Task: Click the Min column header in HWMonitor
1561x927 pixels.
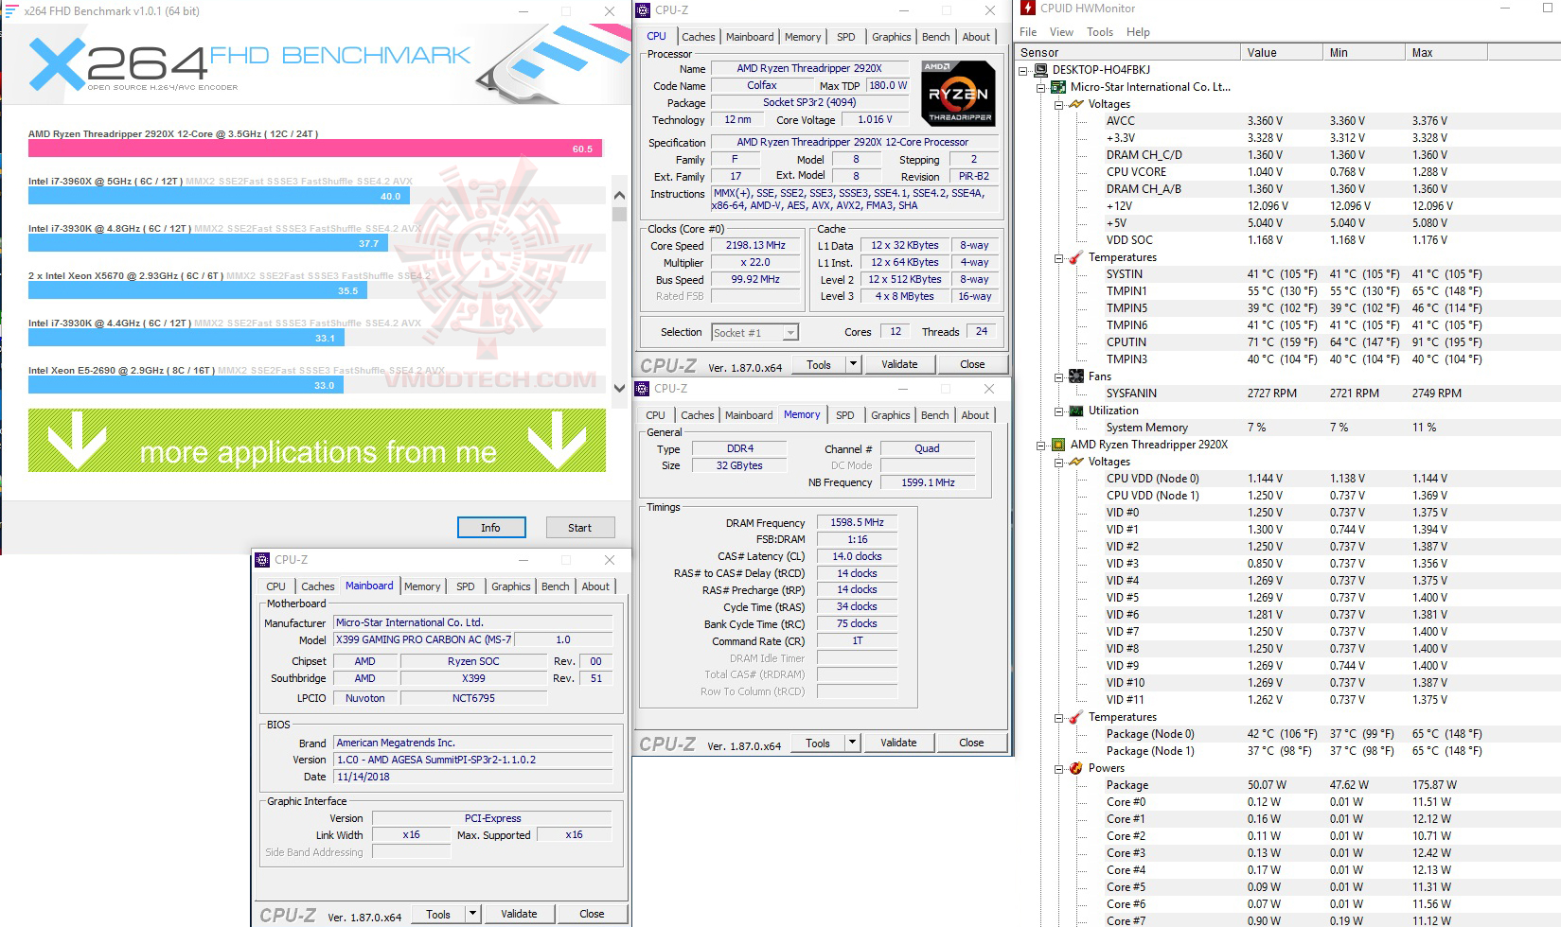Action: pyautogui.click(x=1364, y=53)
